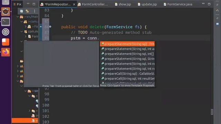The height and width of the screenshot is (124, 221).
Task: Open Eclipse from the Ubuntu dock
Action: click(x=6, y=12)
